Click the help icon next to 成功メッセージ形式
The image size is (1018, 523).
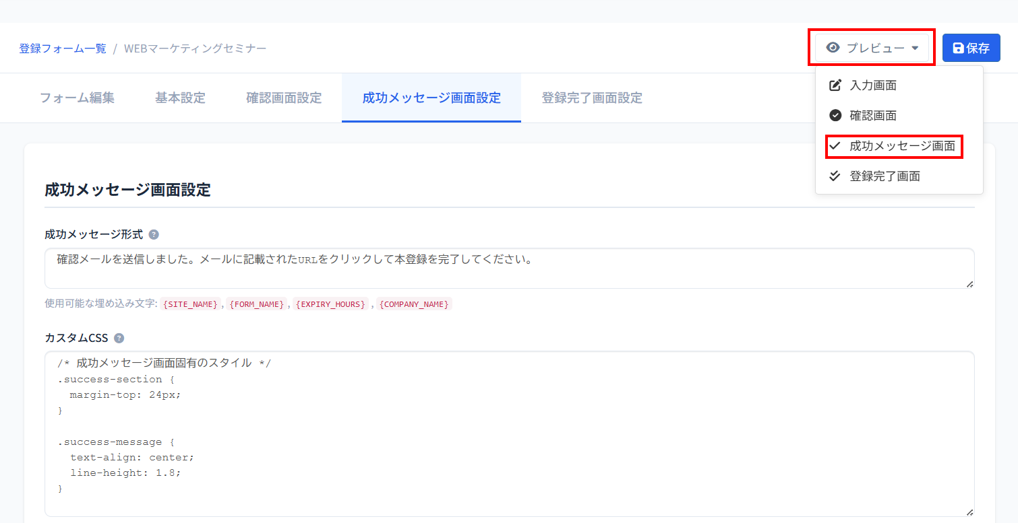(154, 235)
